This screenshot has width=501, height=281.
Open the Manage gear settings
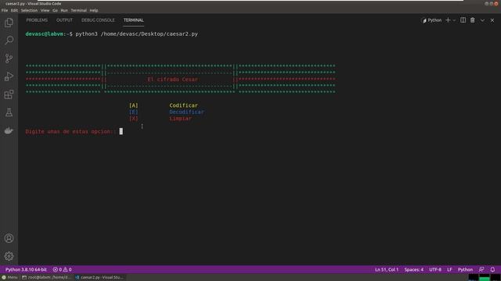[9, 256]
